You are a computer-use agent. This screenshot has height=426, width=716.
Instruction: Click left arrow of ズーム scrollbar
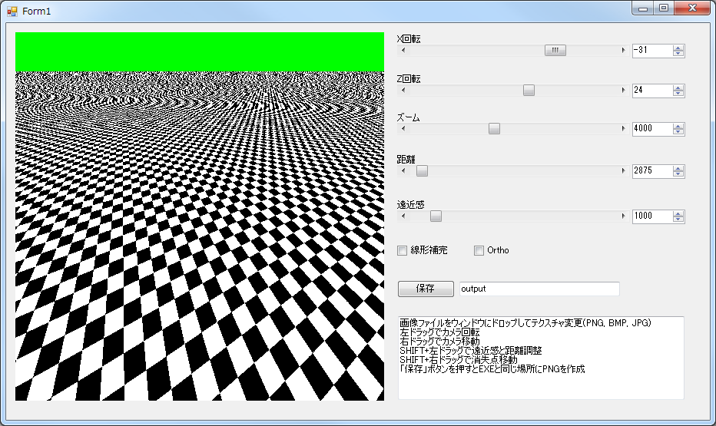click(403, 129)
